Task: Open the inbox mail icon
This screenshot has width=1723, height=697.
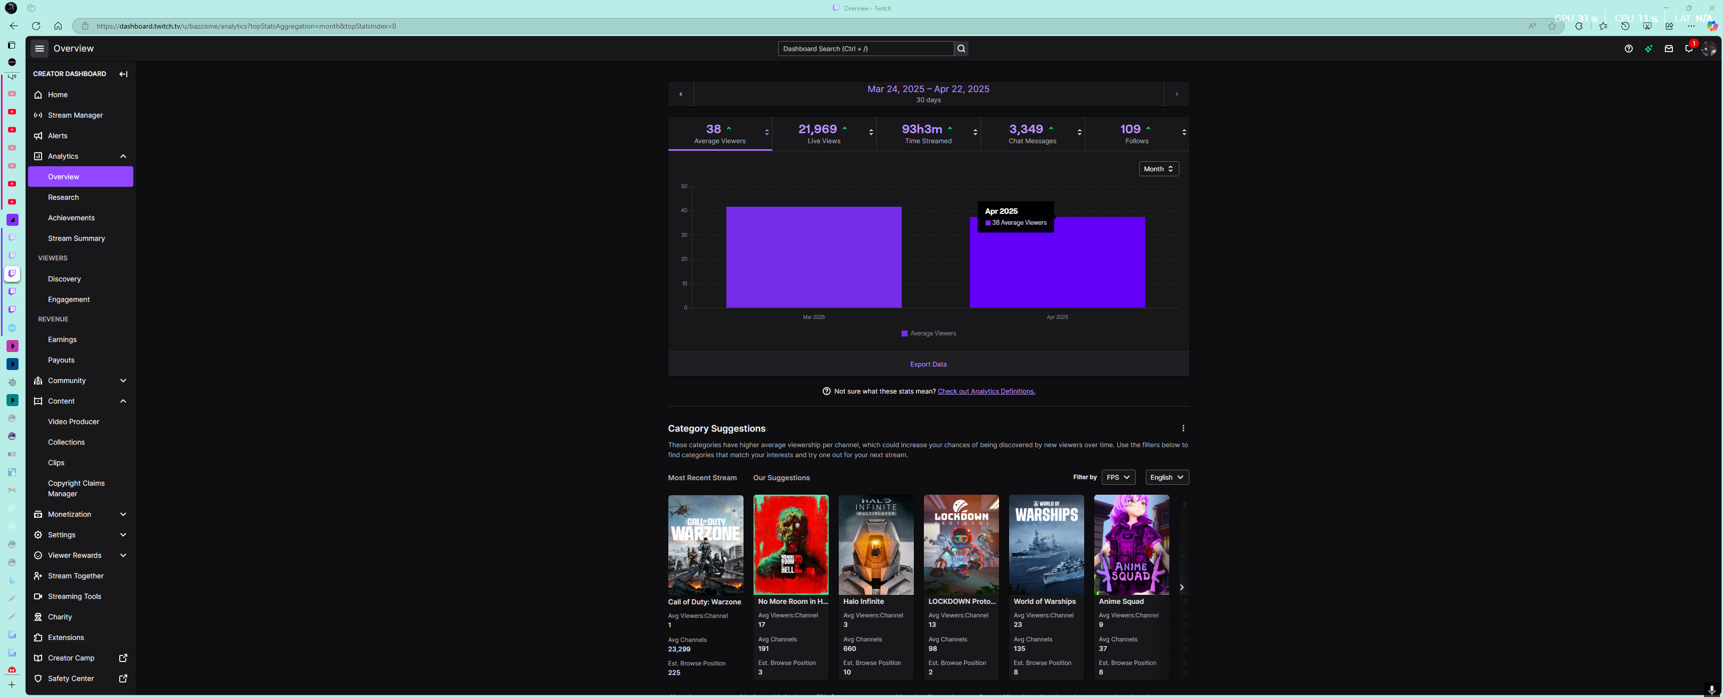Action: 1668,48
